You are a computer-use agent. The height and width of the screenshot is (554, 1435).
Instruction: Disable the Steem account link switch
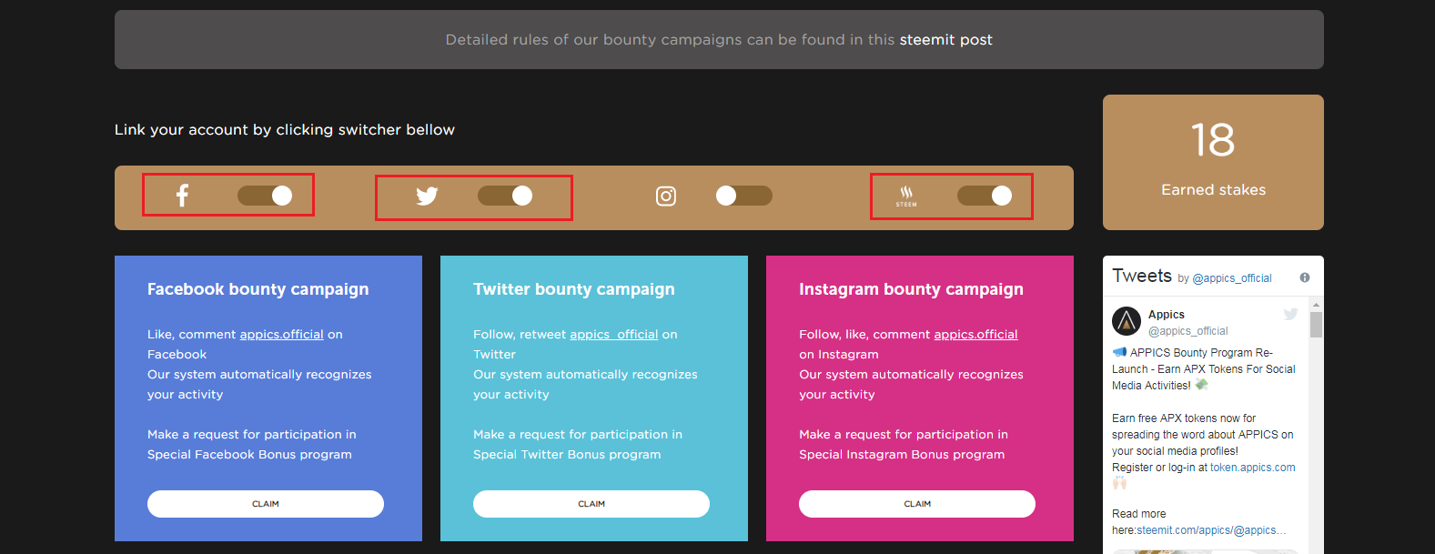[x=985, y=196]
